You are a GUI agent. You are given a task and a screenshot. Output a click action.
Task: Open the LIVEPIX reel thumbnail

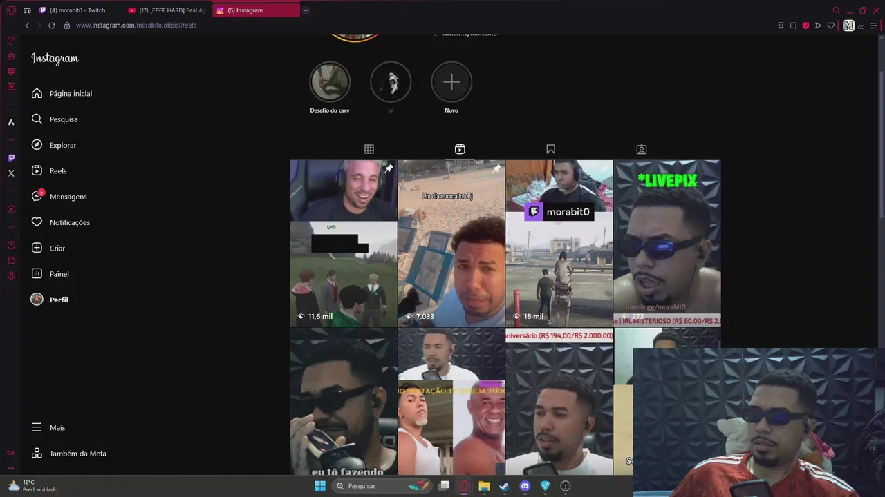(x=667, y=243)
